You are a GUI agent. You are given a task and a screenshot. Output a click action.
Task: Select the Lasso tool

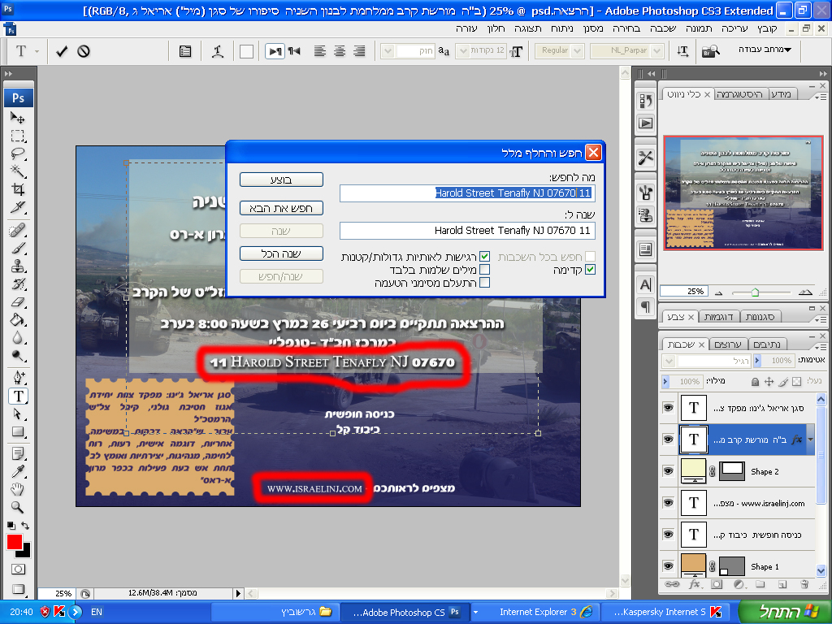click(x=18, y=154)
